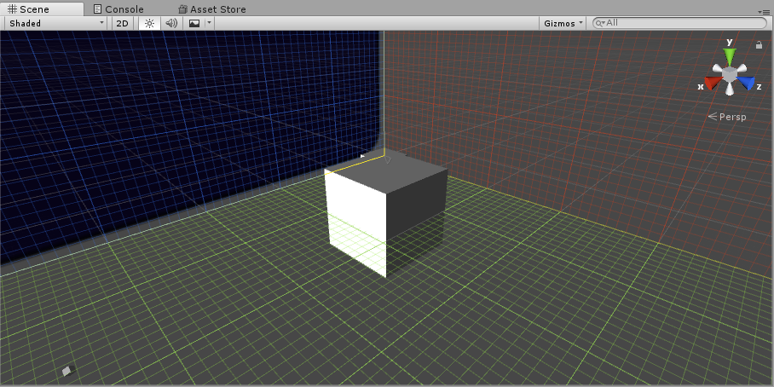Open the Gizmos dropdown
Image resolution: width=774 pixels, height=387 pixels.
563,23
